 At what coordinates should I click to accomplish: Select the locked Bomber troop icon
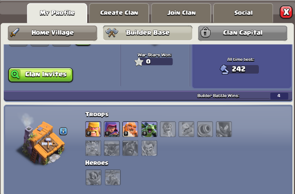pos(168,129)
